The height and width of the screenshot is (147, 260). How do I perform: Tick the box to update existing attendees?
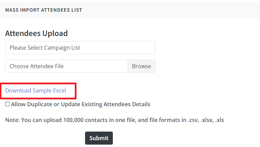click(8, 104)
